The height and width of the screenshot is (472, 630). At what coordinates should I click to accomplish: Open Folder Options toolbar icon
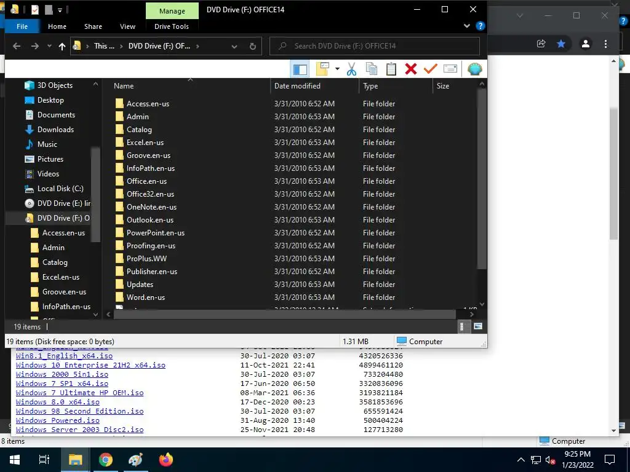[322, 69]
